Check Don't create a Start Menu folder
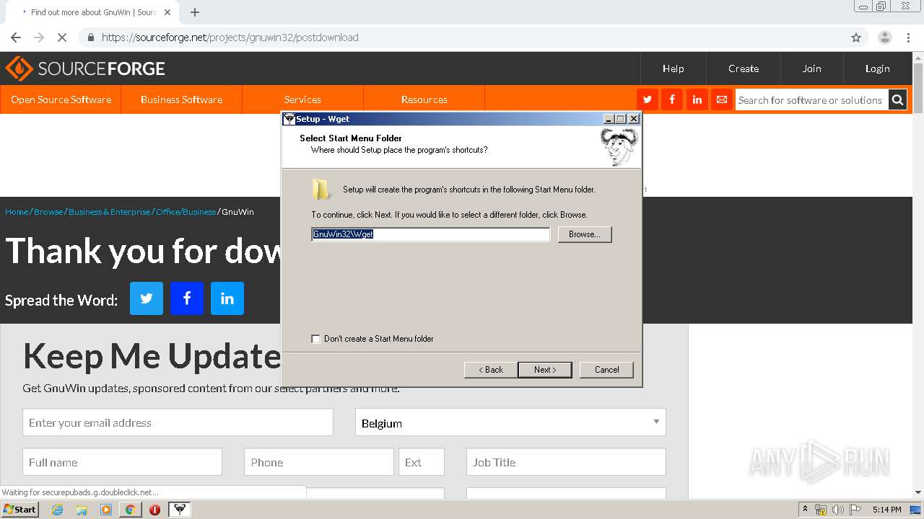Viewport: 924px width, 519px height. pos(315,339)
